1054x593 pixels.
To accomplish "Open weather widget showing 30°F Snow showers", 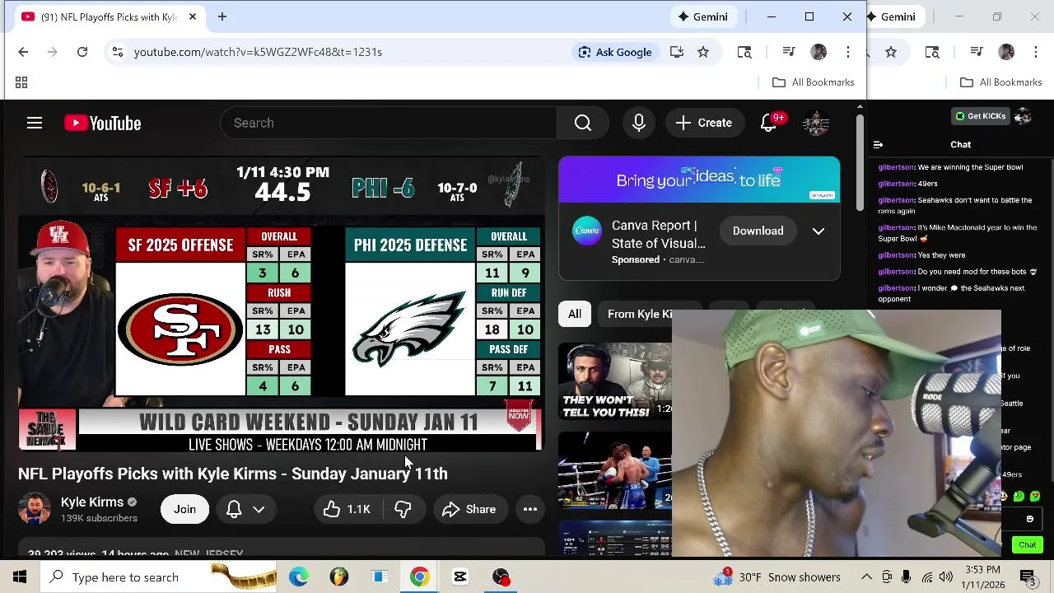I will pyautogui.click(x=777, y=577).
